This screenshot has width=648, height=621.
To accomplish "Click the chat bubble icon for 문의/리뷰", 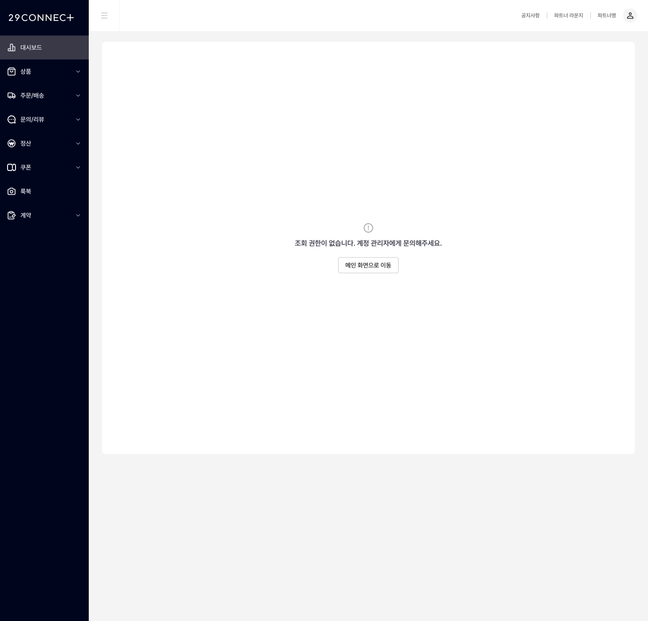I will click(x=12, y=119).
